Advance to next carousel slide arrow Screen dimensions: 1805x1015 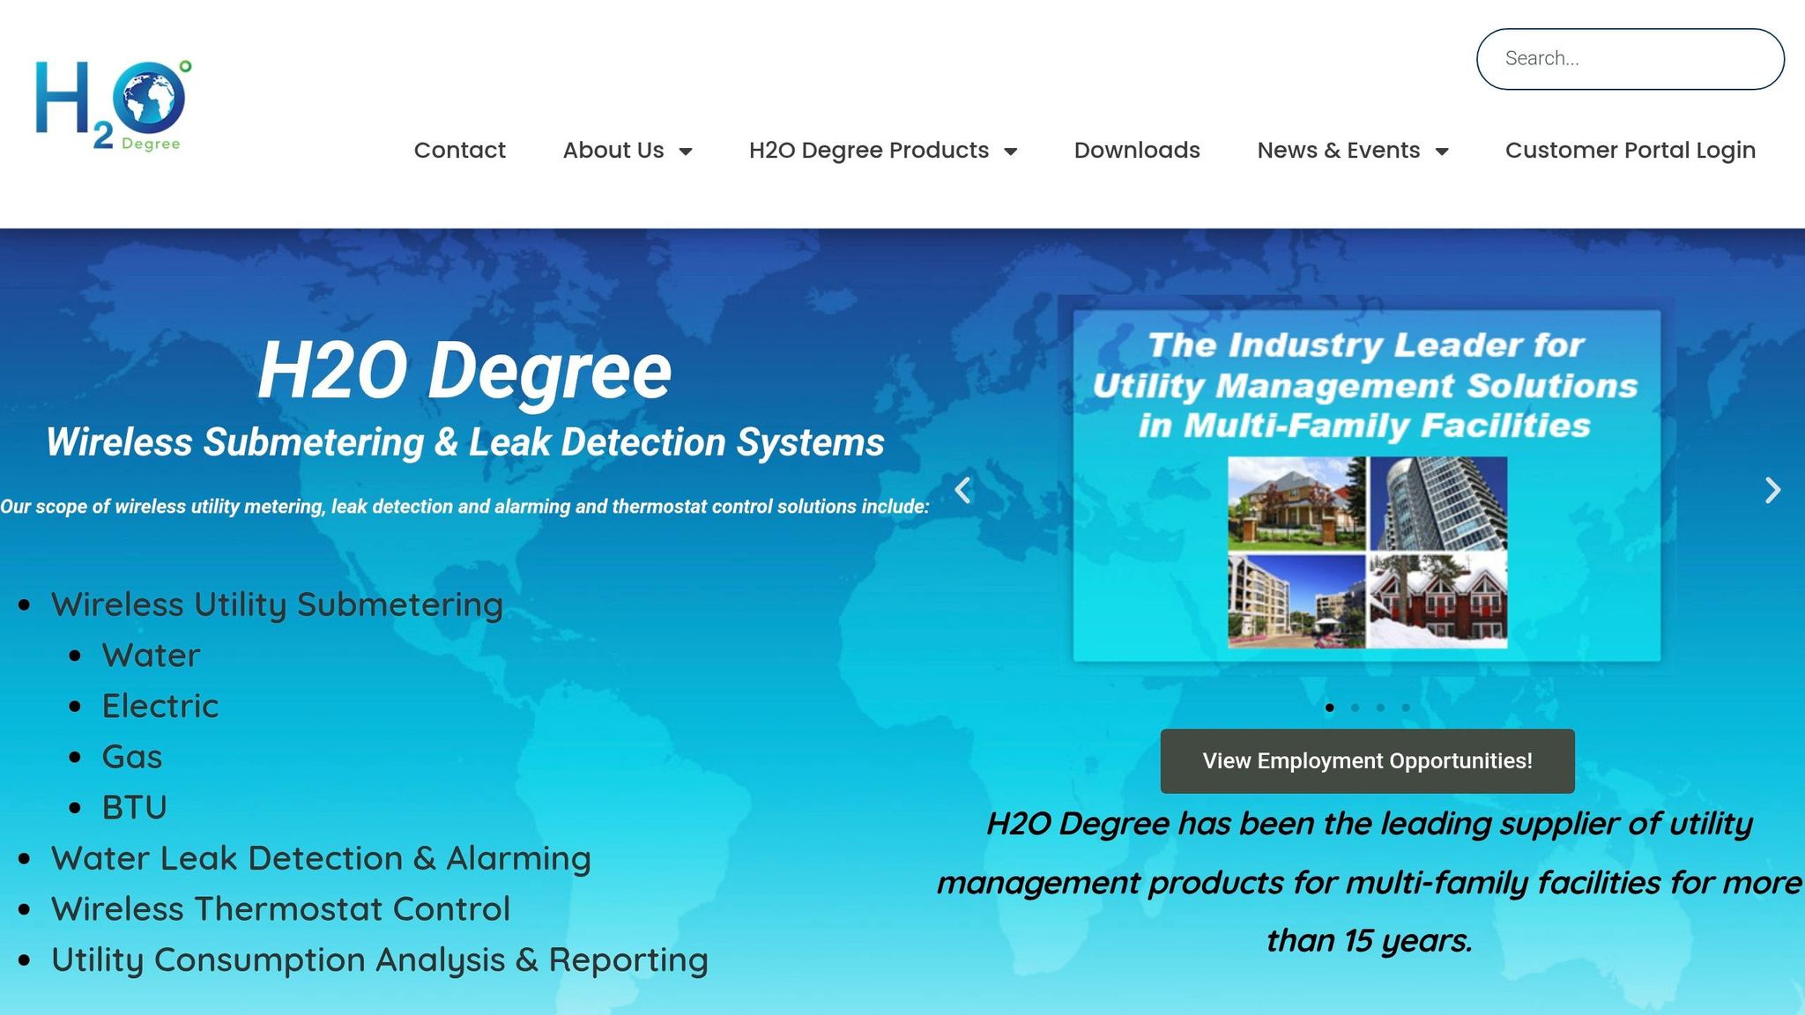click(1772, 490)
